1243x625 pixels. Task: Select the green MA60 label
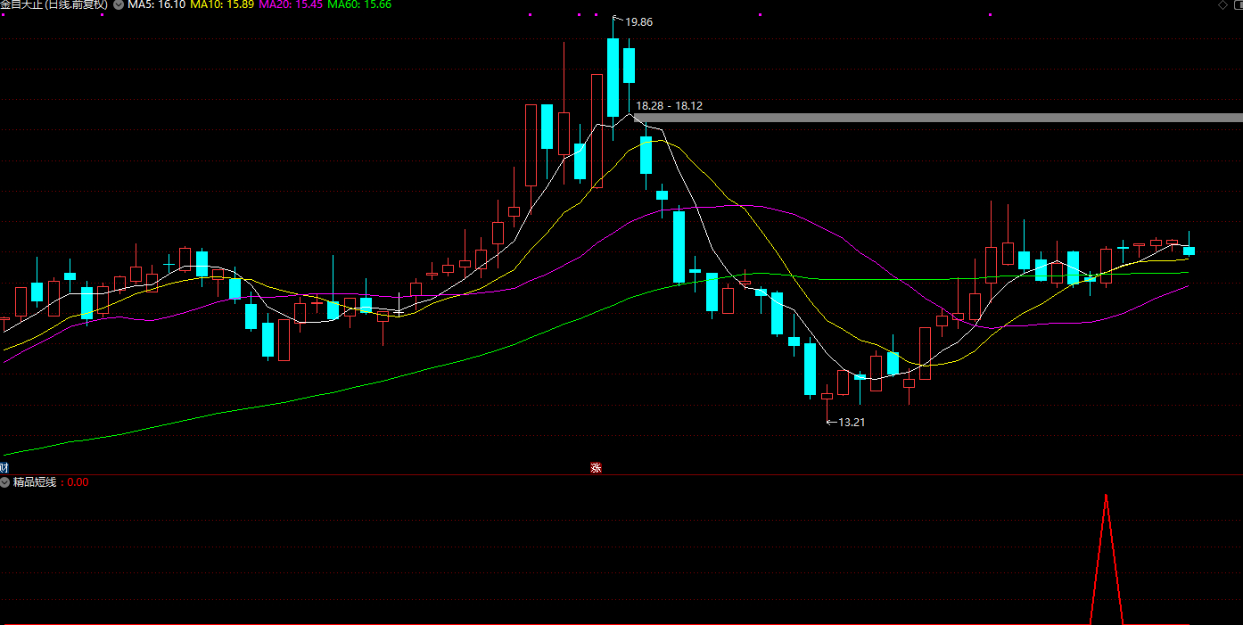359,4
